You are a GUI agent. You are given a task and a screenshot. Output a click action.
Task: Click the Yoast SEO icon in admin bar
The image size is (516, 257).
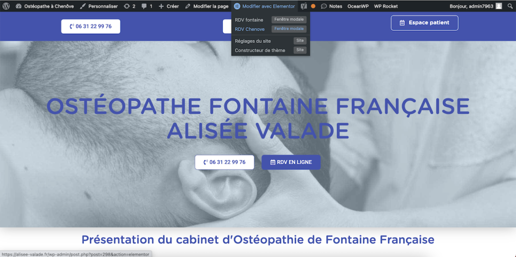(x=303, y=6)
